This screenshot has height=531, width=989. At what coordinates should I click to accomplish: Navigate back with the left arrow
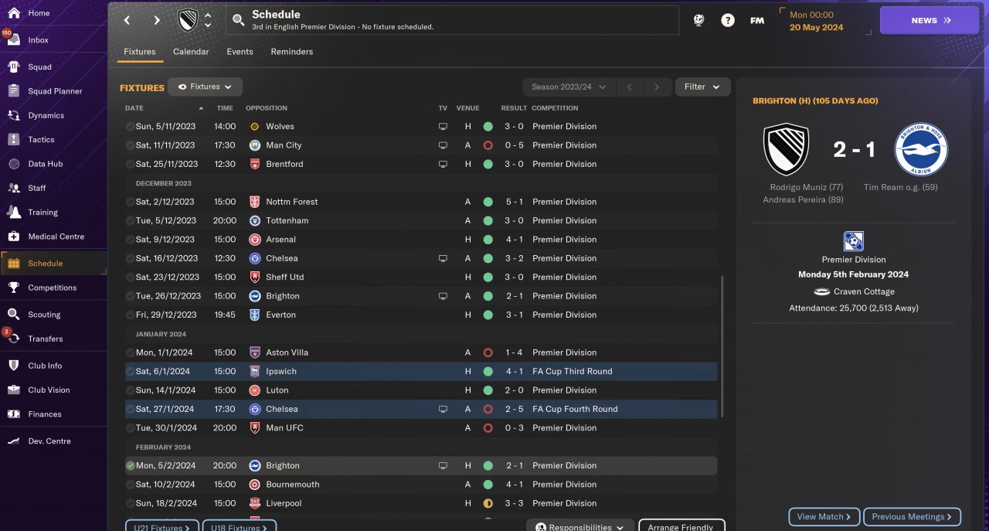click(x=127, y=21)
